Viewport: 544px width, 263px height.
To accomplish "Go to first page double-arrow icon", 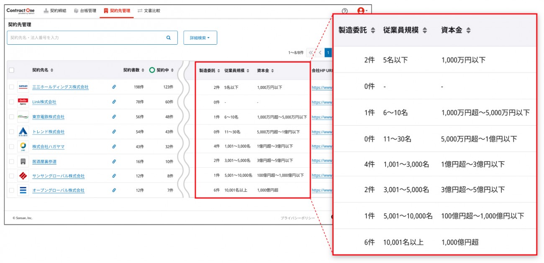I will [310, 53].
